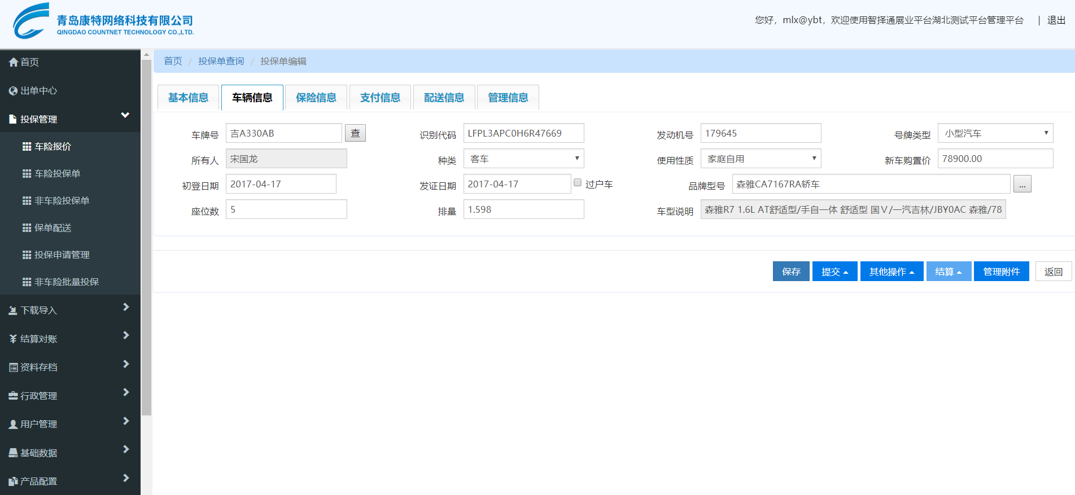Click the user icon for 用户管理
This screenshot has height=495, width=1075.
(x=14, y=424)
